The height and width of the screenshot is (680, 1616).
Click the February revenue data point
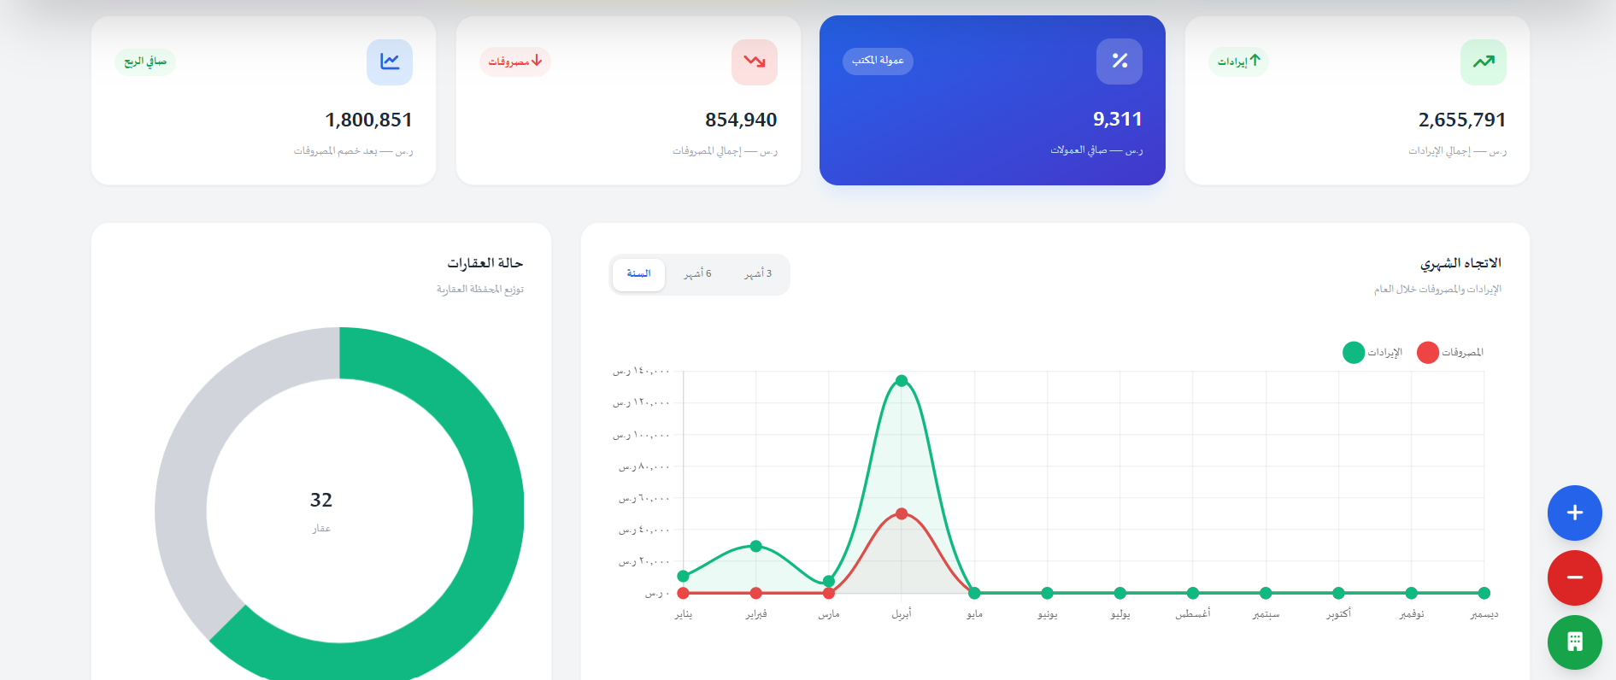coord(755,546)
